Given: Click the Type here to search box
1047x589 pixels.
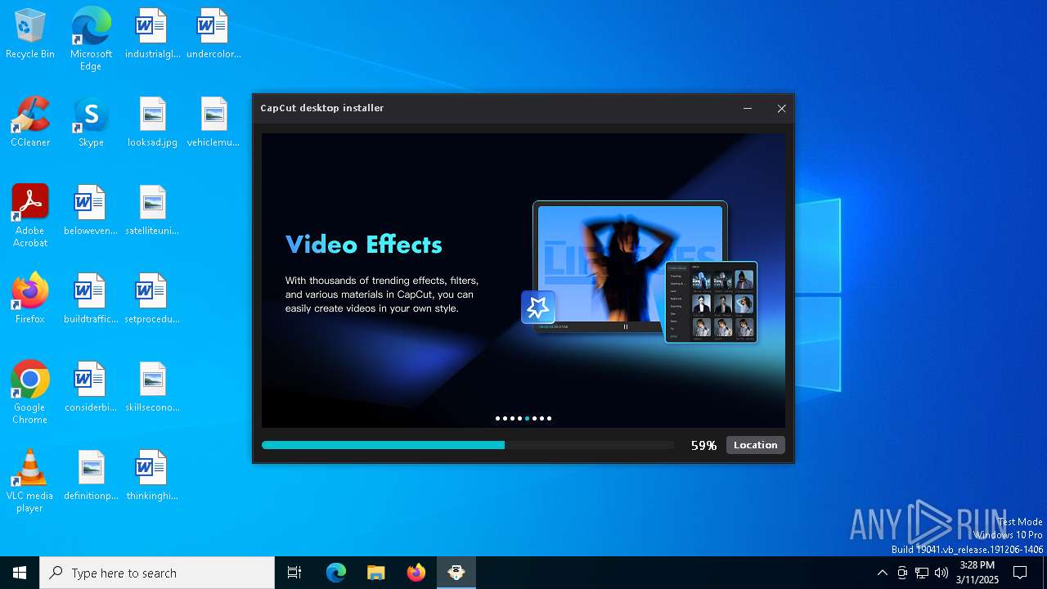Looking at the screenshot, I should (157, 573).
